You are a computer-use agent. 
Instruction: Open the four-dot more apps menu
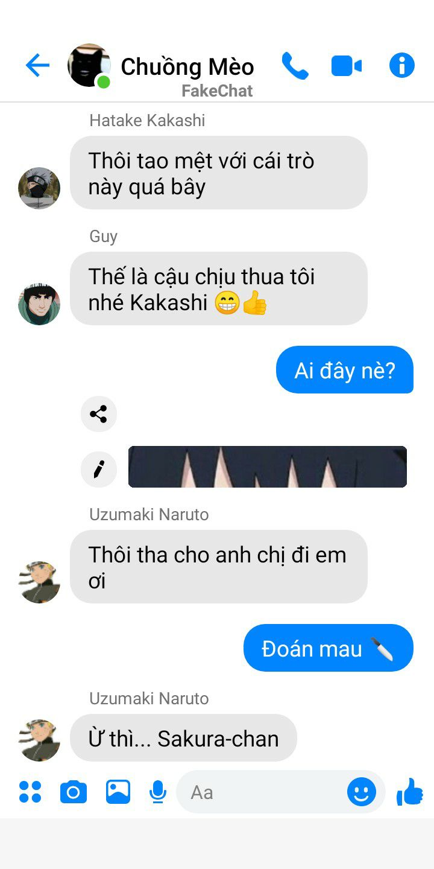pos(30,792)
